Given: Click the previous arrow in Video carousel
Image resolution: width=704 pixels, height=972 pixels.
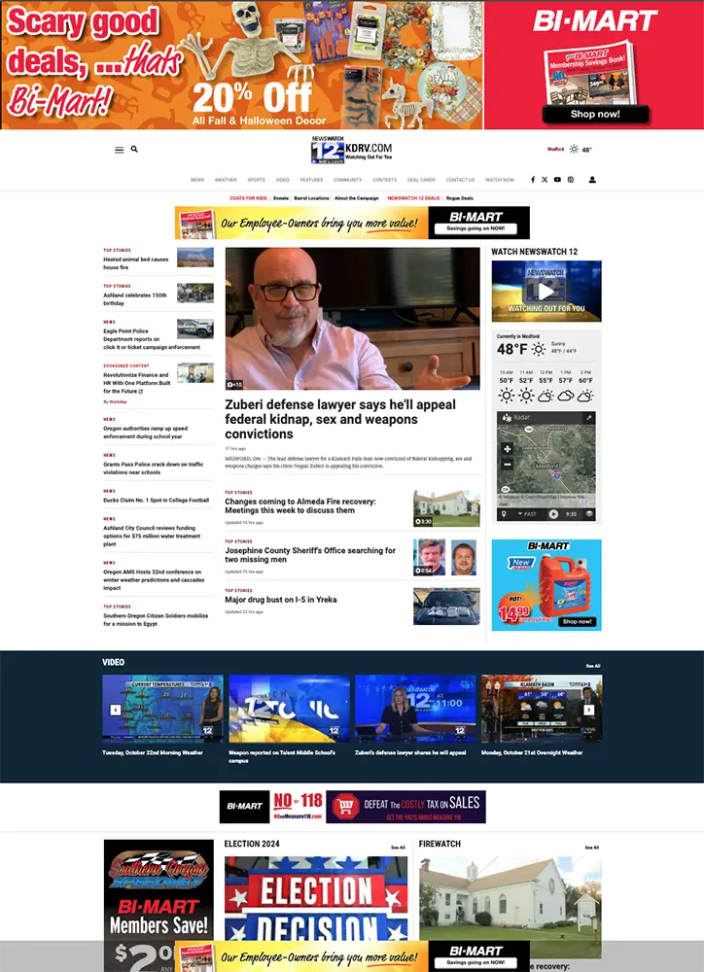Looking at the screenshot, I should coord(116,710).
